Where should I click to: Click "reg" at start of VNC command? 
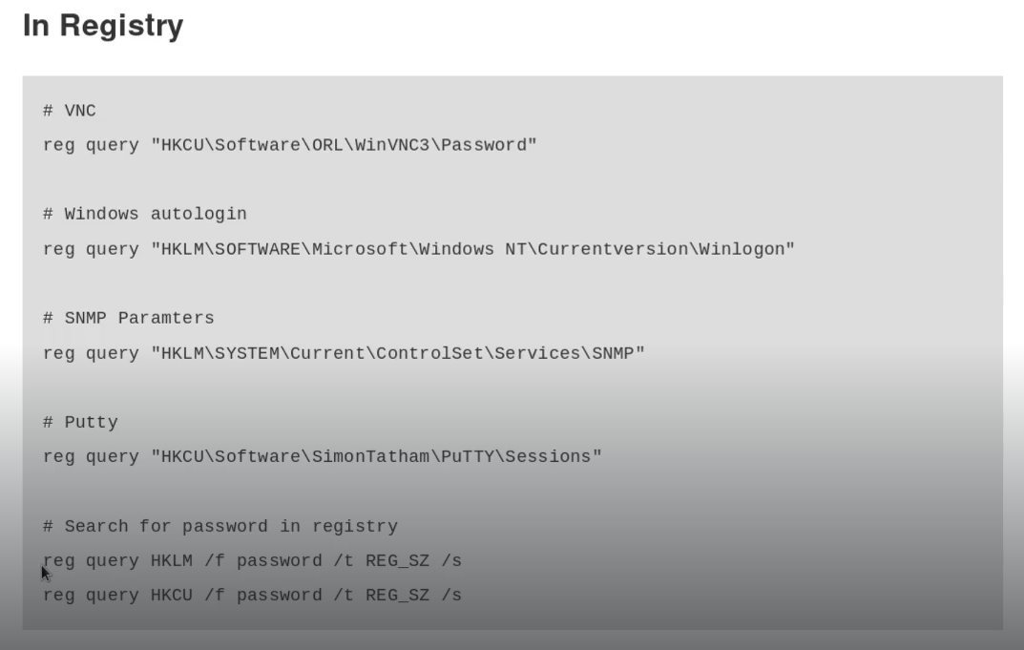tap(59, 145)
